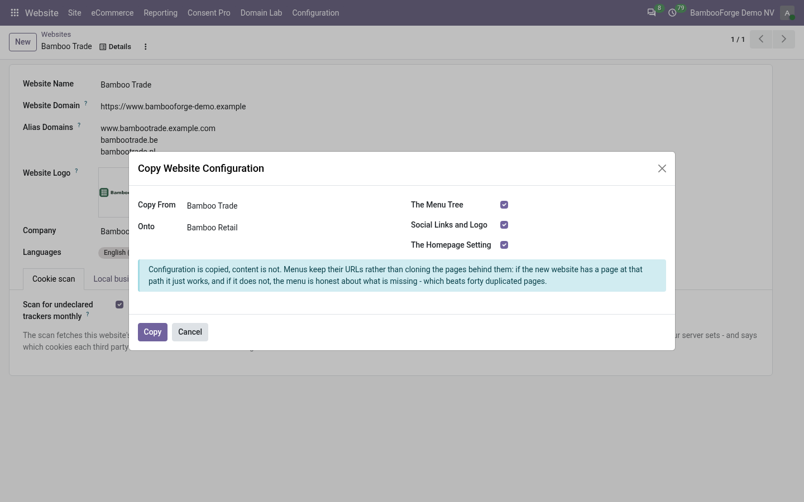The image size is (804, 502).
Task: Switch company via BambooForge Demo NV
Action: click(x=732, y=13)
